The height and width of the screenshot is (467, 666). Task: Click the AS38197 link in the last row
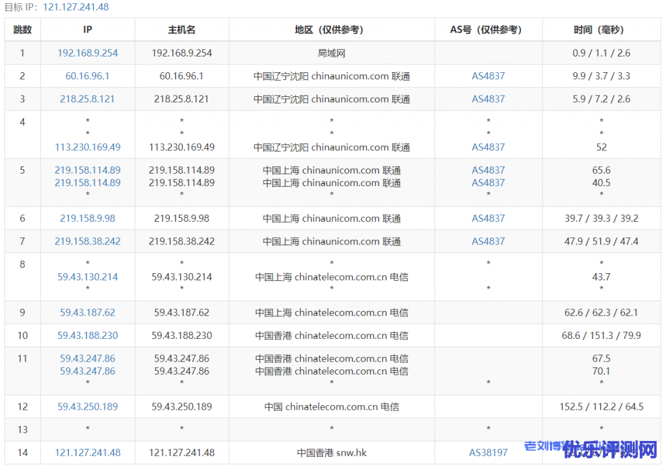tap(488, 453)
